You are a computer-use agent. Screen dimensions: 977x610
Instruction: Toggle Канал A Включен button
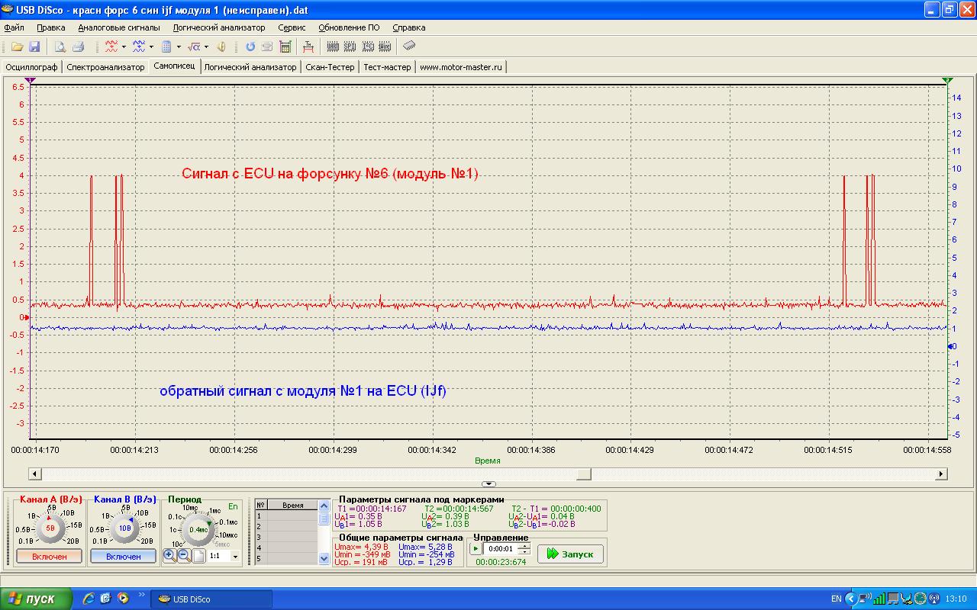(x=49, y=557)
